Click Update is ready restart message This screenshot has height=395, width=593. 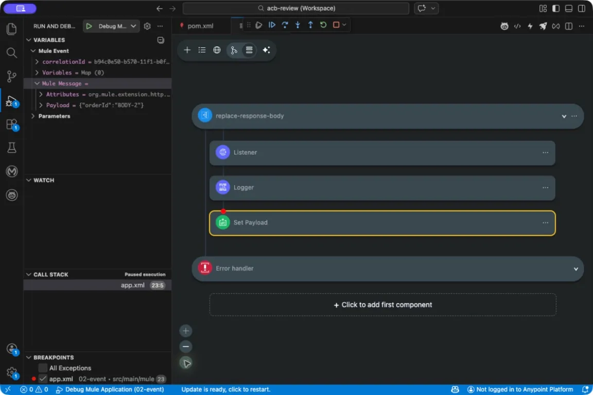[226, 389]
